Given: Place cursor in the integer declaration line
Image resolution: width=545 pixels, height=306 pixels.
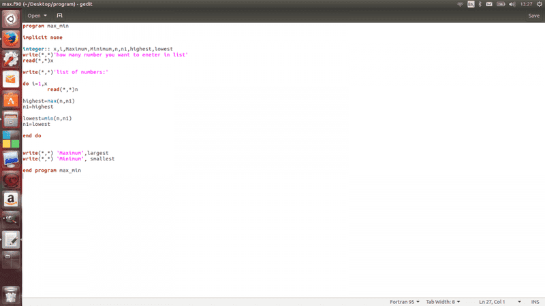Looking at the screenshot, I should (97, 49).
